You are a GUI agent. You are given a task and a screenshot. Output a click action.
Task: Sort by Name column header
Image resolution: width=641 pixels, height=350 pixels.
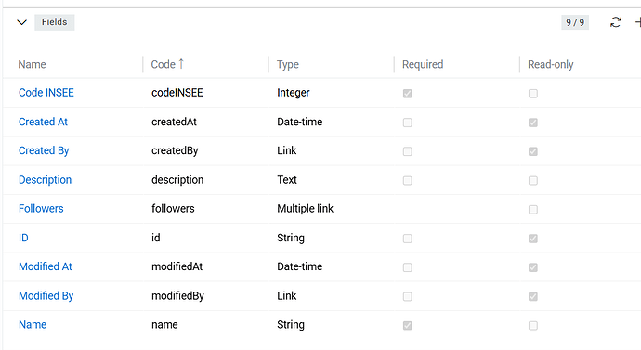[32, 65]
